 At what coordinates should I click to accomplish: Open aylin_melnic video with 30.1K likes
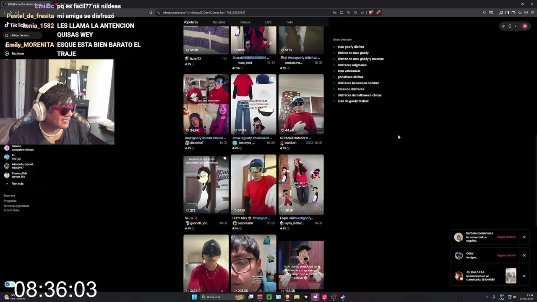click(x=301, y=185)
